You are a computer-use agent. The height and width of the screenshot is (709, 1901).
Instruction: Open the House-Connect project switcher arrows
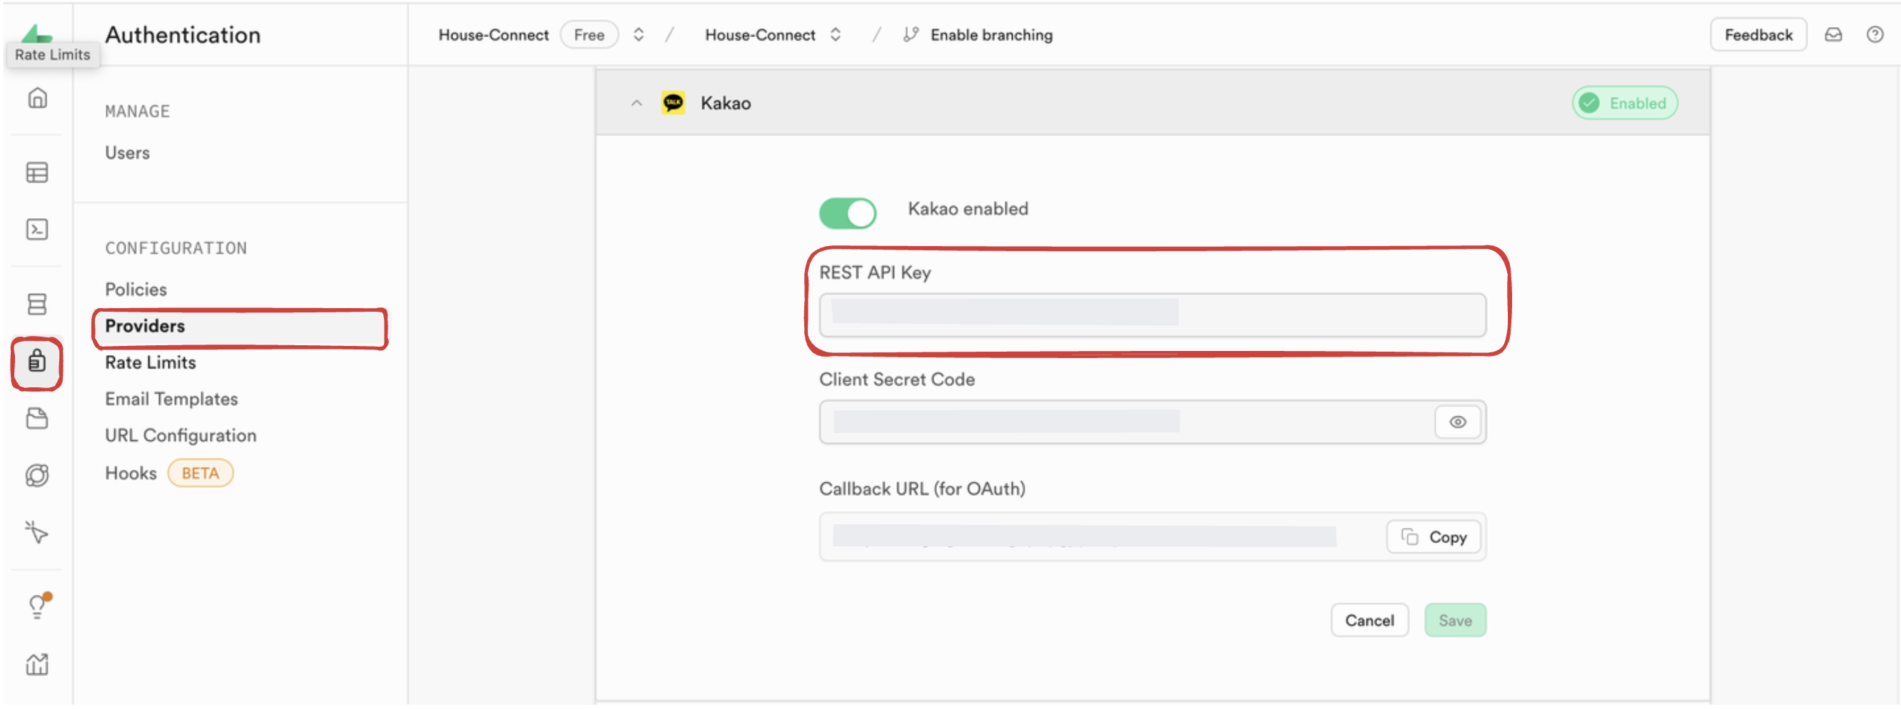(x=836, y=35)
